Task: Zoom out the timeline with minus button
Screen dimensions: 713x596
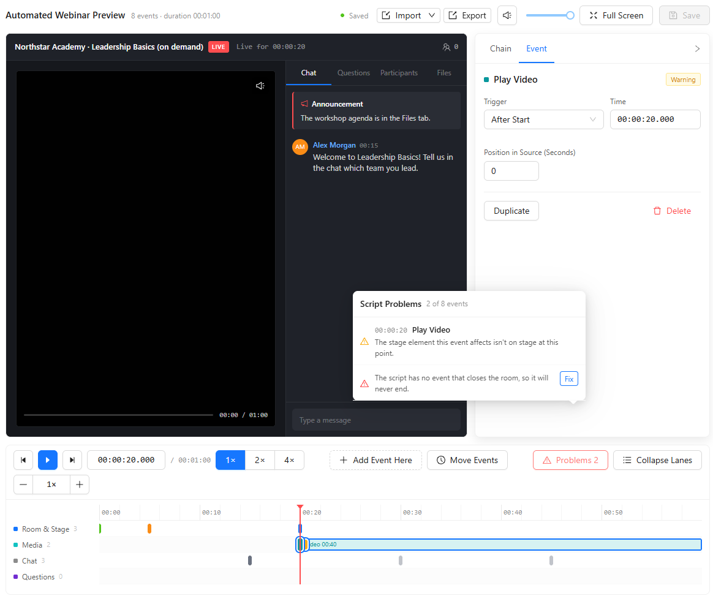Action: pyautogui.click(x=23, y=485)
